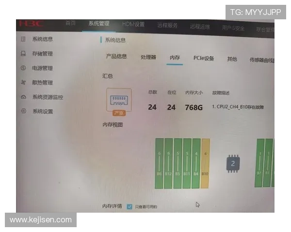
Task: Click the 汇总 section heading
Action: [x=108, y=76]
